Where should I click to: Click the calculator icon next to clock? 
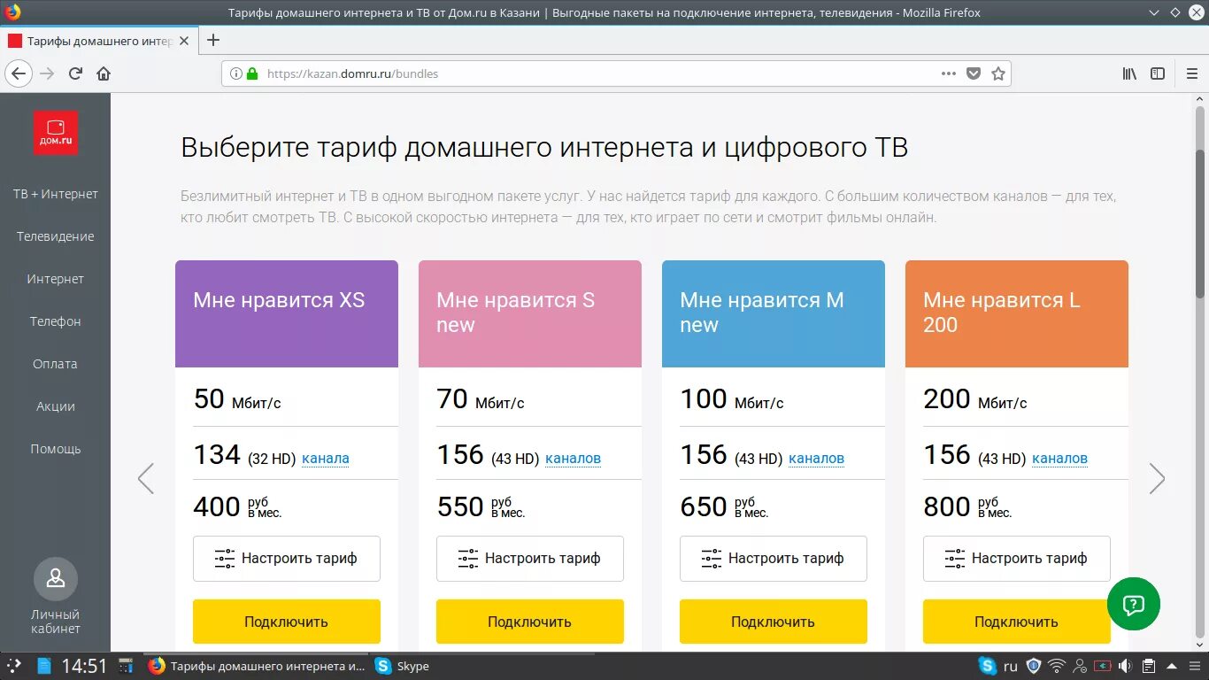click(126, 666)
